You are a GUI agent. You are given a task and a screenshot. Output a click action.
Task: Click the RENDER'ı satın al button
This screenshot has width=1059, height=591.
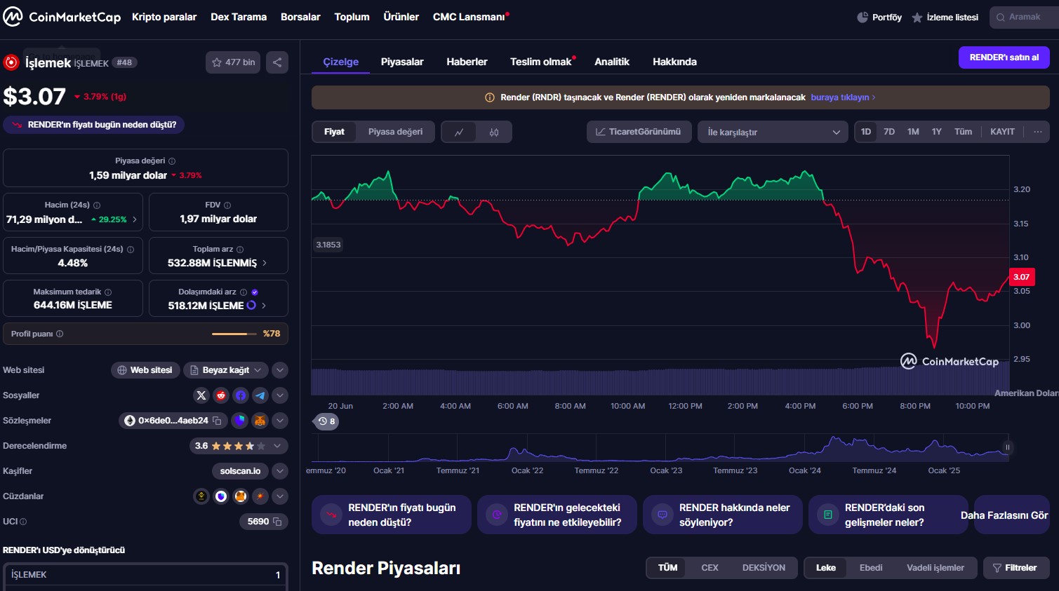[1004, 57]
